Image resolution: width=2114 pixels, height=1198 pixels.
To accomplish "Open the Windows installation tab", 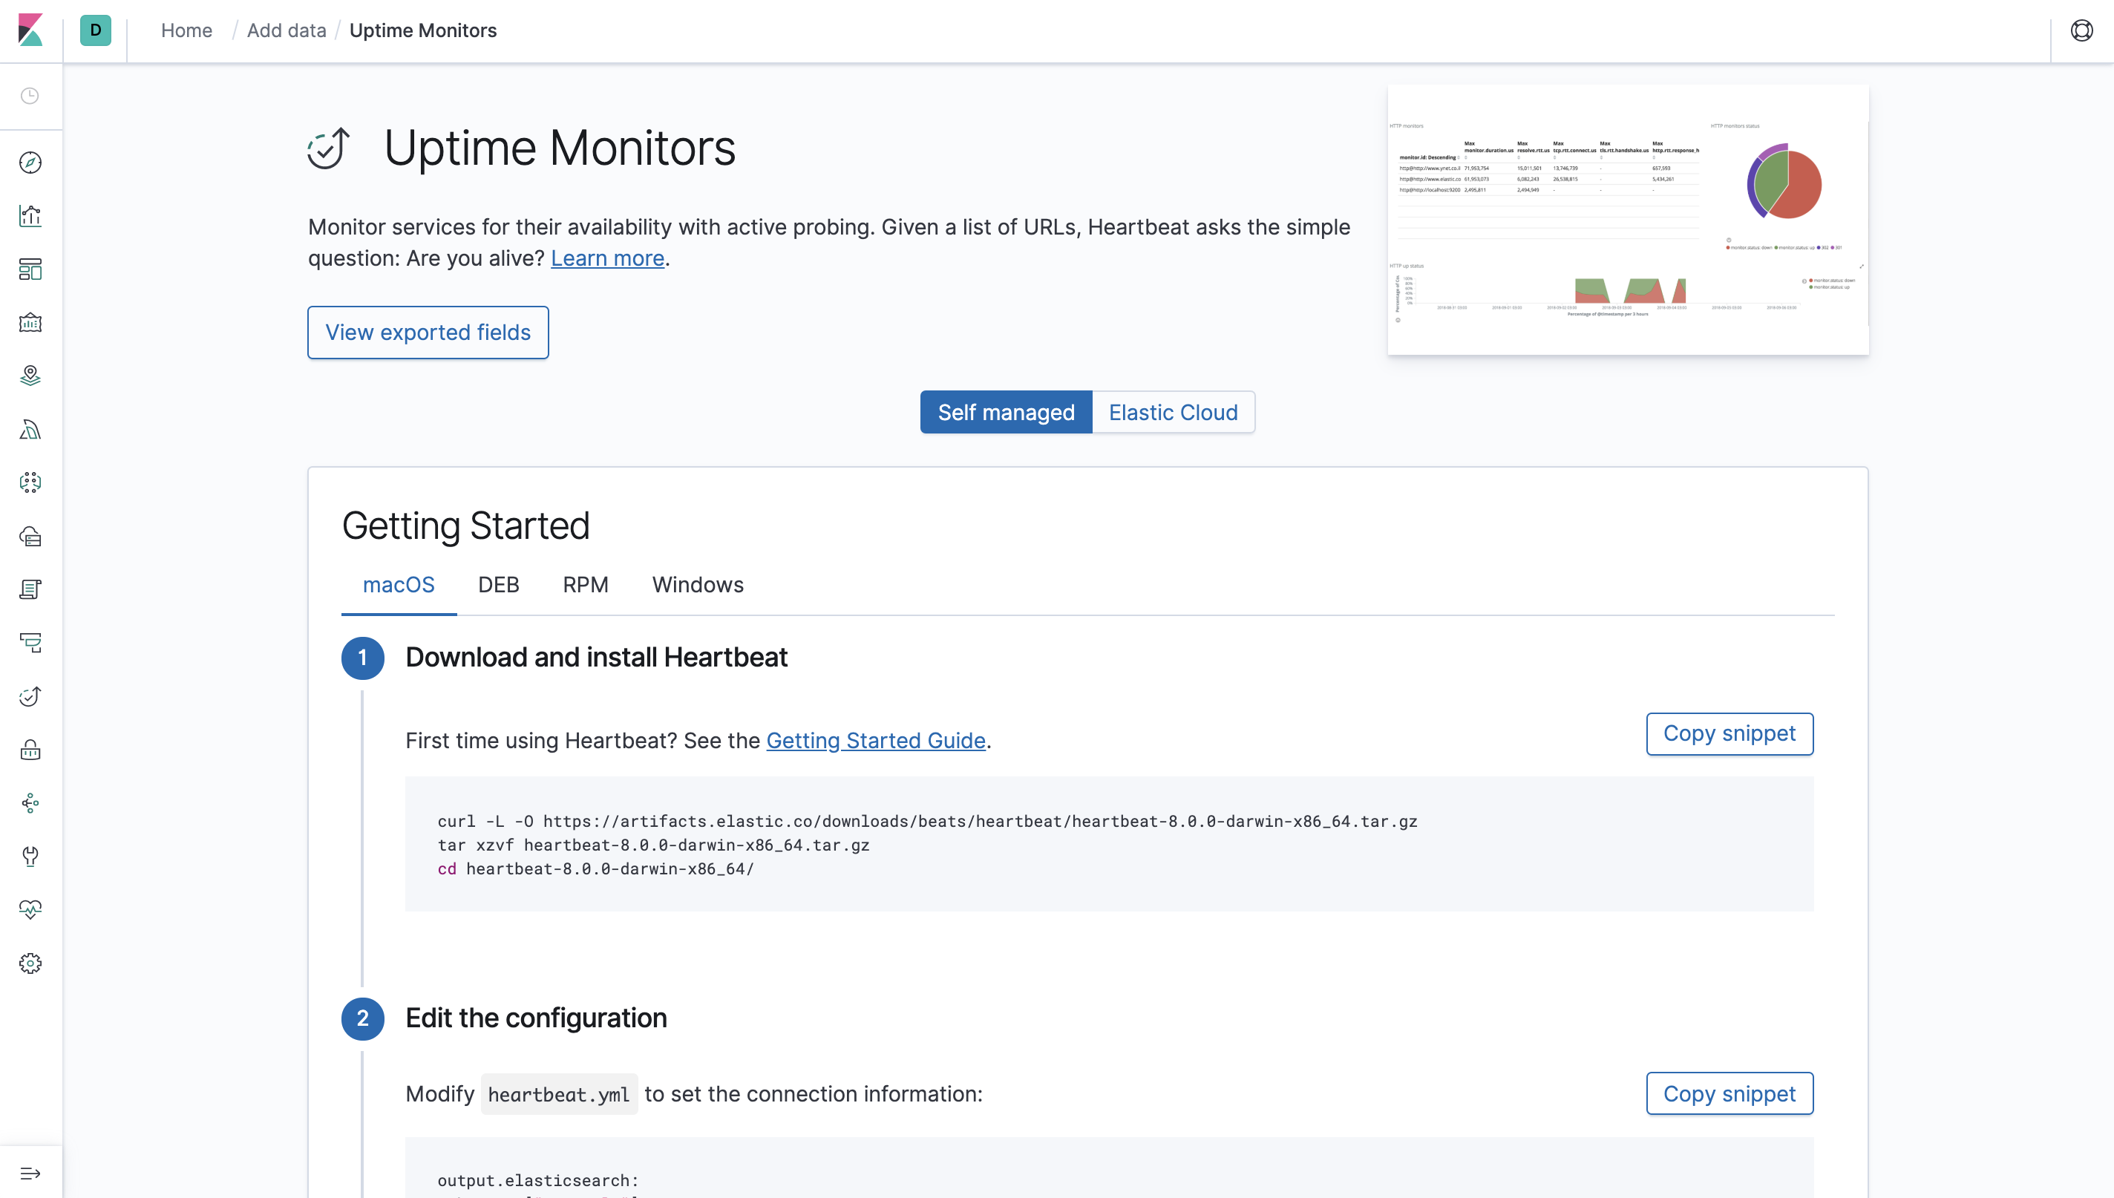I will (697, 585).
